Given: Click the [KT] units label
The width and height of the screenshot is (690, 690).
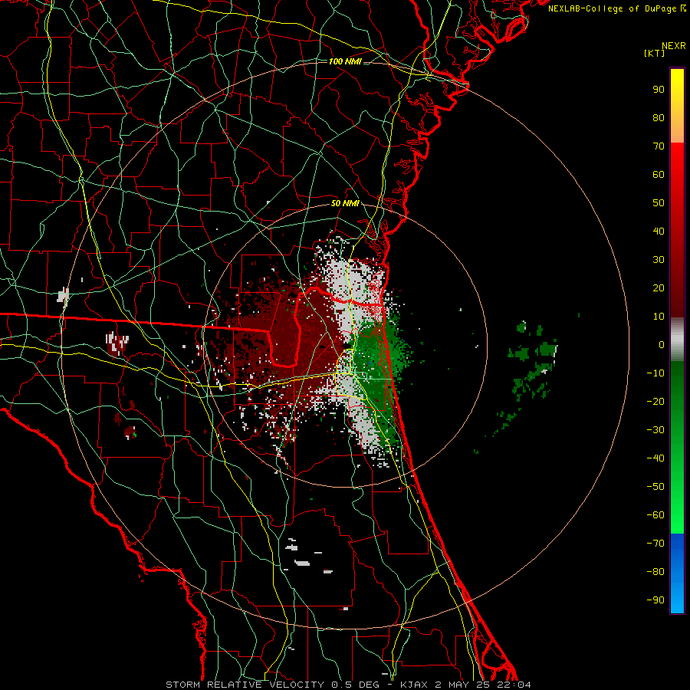Looking at the screenshot, I should (655, 53).
